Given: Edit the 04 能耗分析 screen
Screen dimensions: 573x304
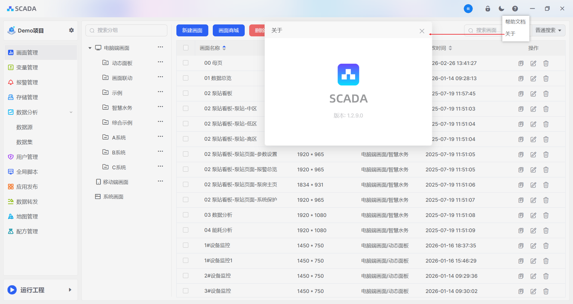Looking at the screenshot, I should pyautogui.click(x=533, y=230).
